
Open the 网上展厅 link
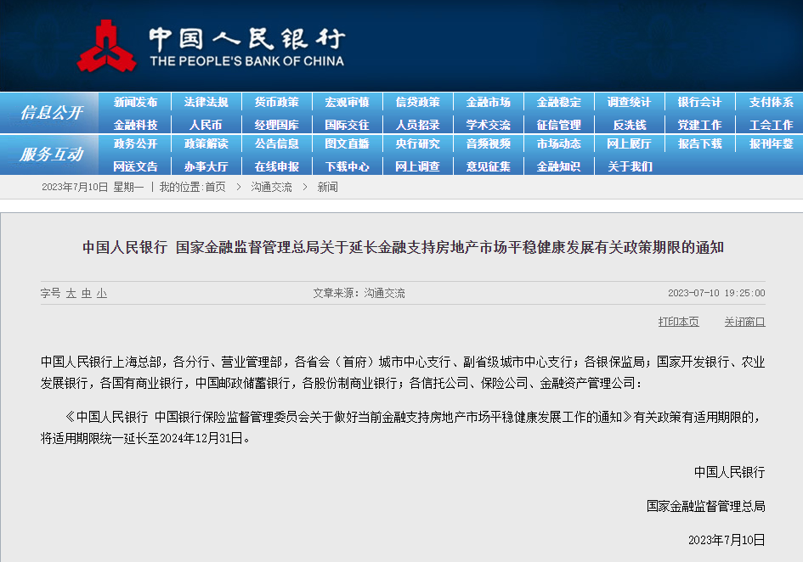(629, 144)
